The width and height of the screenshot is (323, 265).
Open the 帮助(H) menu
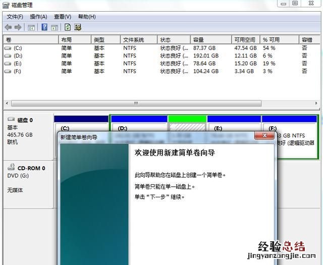(x=87, y=17)
